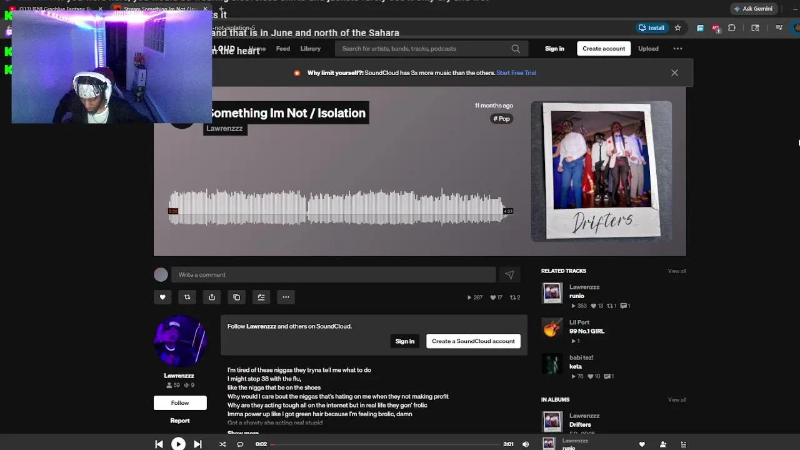The image size is (800, 450).
Task: View all related tracks
Action: click(x=677, y=271)
